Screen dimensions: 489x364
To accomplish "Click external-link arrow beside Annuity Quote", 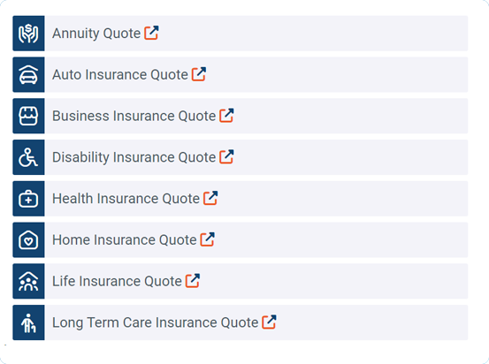I will [x=151, y=33].
